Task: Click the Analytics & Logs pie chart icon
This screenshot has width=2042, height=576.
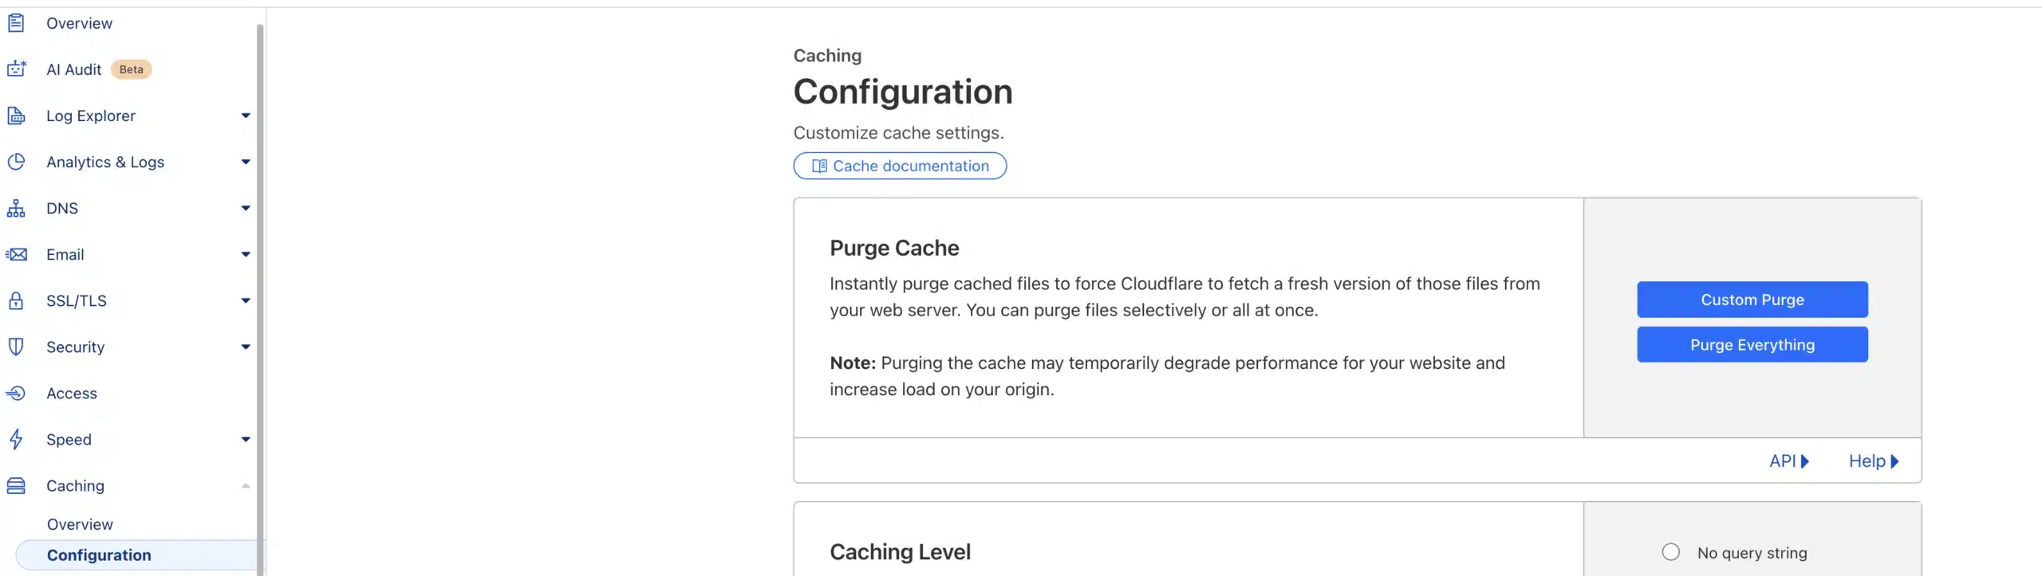Action: tap(16, 162)
